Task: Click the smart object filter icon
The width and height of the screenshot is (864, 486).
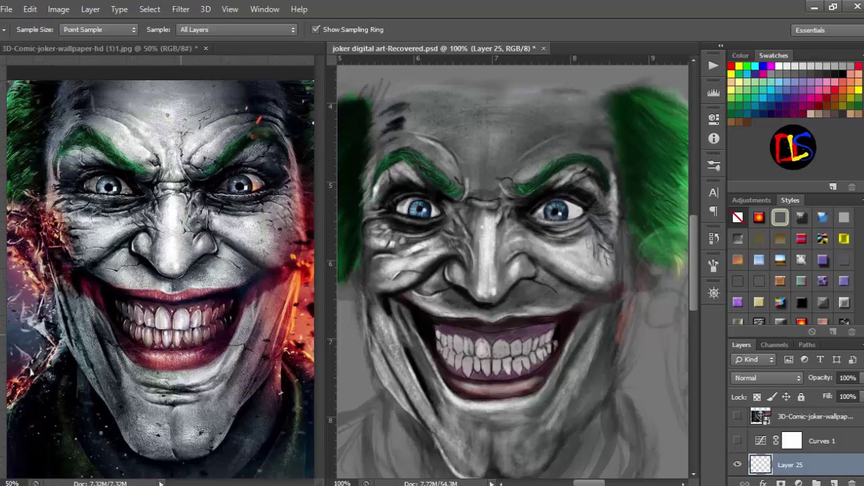Action: pos(853,360)
